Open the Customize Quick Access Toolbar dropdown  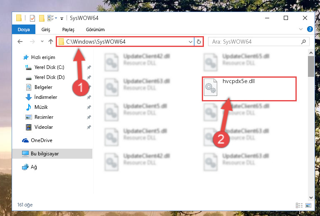[x=62, y=19]
